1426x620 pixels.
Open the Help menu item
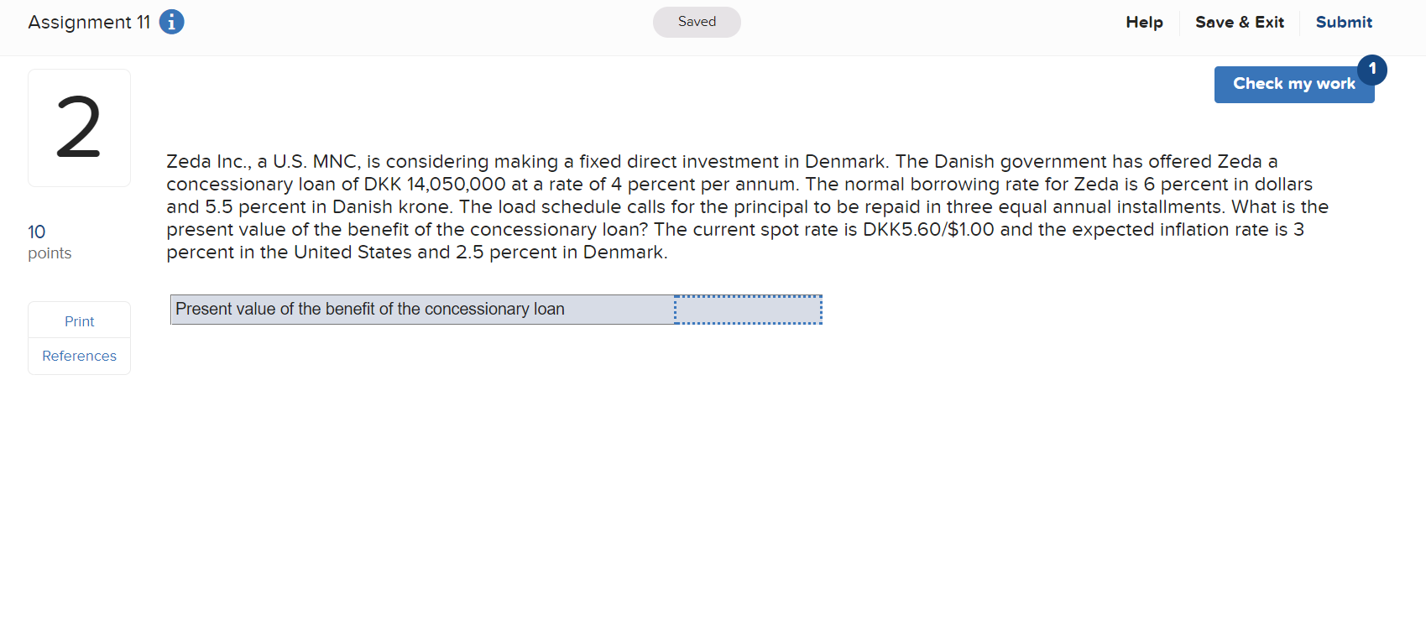pos(1143,22)
